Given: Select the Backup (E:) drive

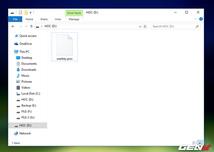Looking at the screenshot, I should click(29, 106).
